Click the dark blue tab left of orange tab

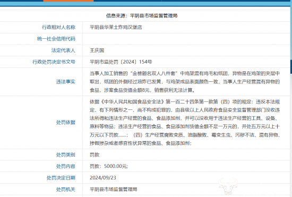pos(22,1)
